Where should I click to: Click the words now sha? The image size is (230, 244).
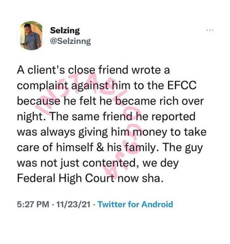[141, 178]
